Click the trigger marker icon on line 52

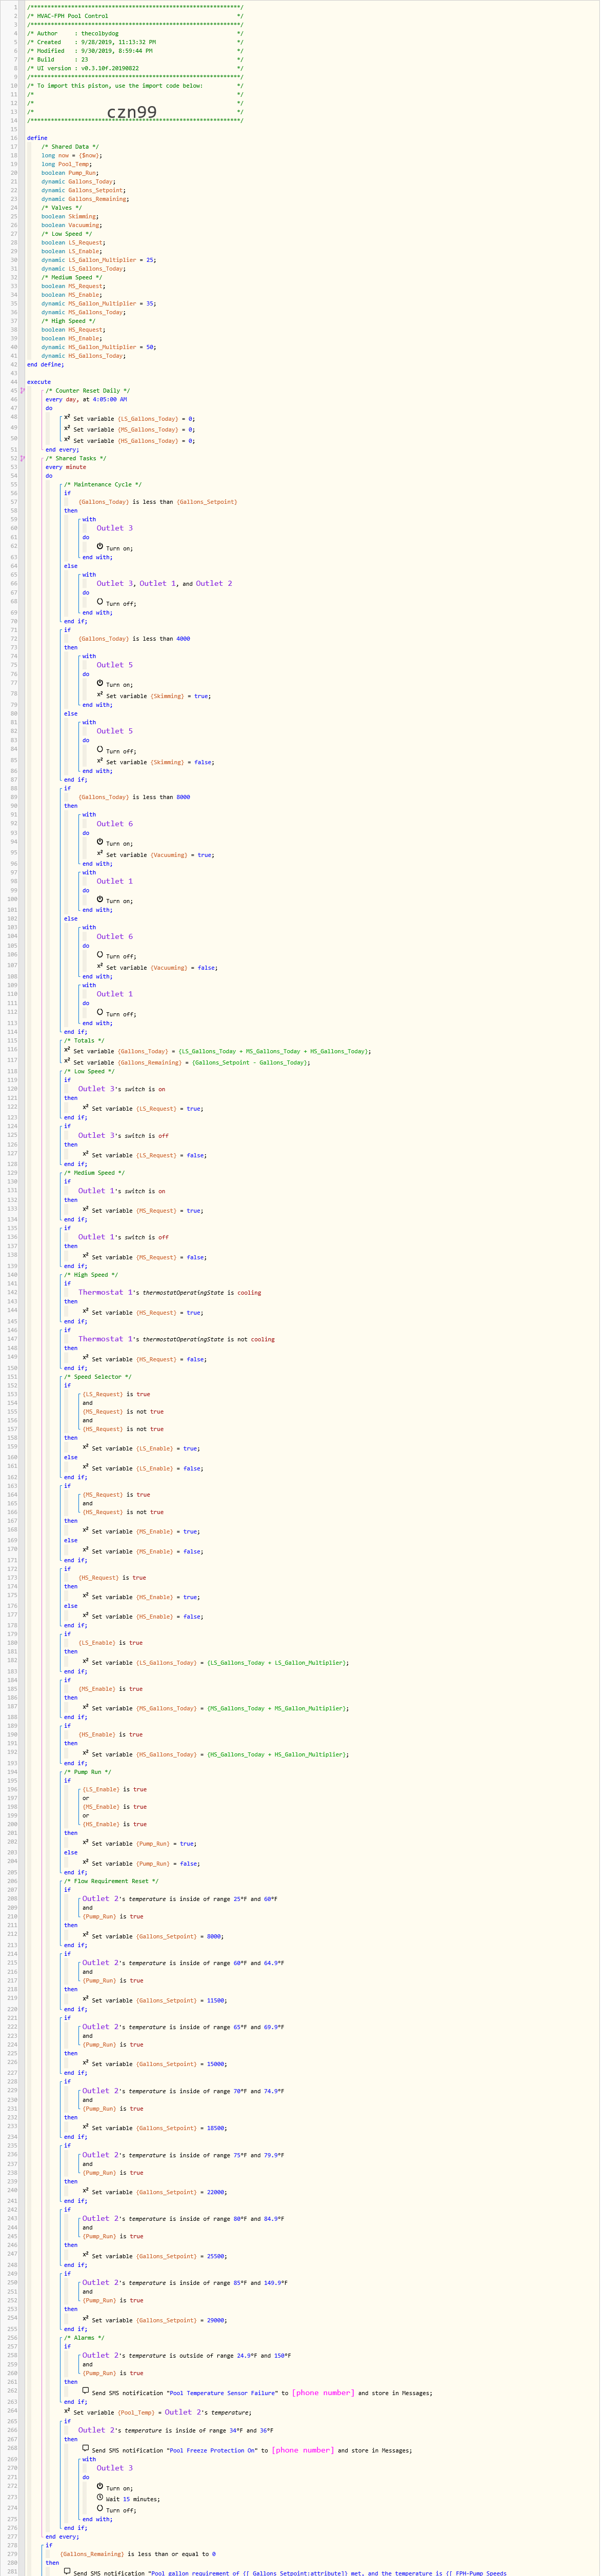22,458
